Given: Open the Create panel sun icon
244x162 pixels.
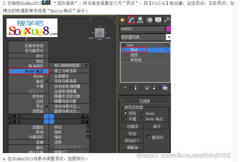Looking at the screenshot, I should click(122, 20).
